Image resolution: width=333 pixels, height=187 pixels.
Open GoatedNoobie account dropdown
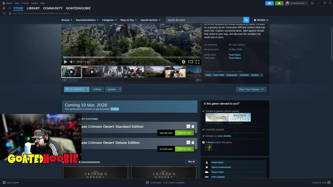tap(296, 3)
